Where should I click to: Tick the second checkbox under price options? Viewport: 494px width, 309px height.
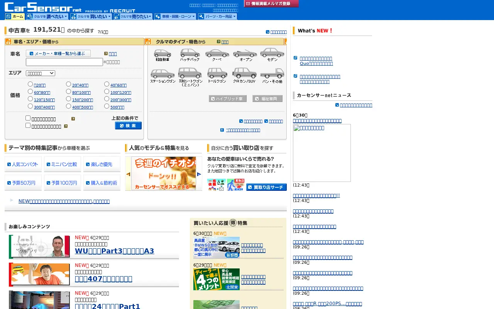click(x=28, y=125)
